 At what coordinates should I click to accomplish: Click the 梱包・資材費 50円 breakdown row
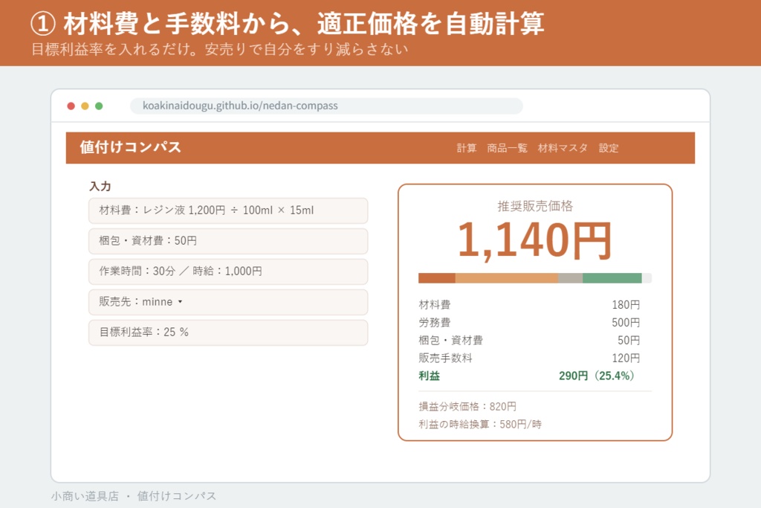click(529, 341)
